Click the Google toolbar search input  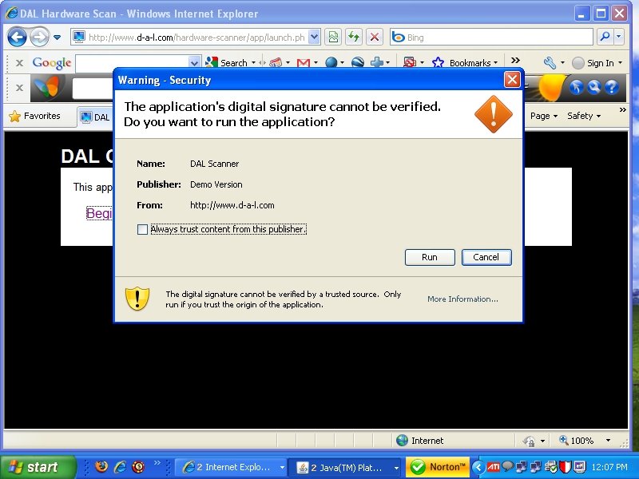pos(133,63)
